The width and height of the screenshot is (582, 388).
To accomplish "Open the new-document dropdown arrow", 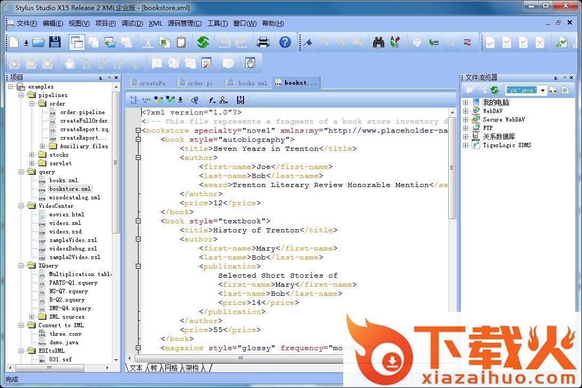I will pos(26,43).
